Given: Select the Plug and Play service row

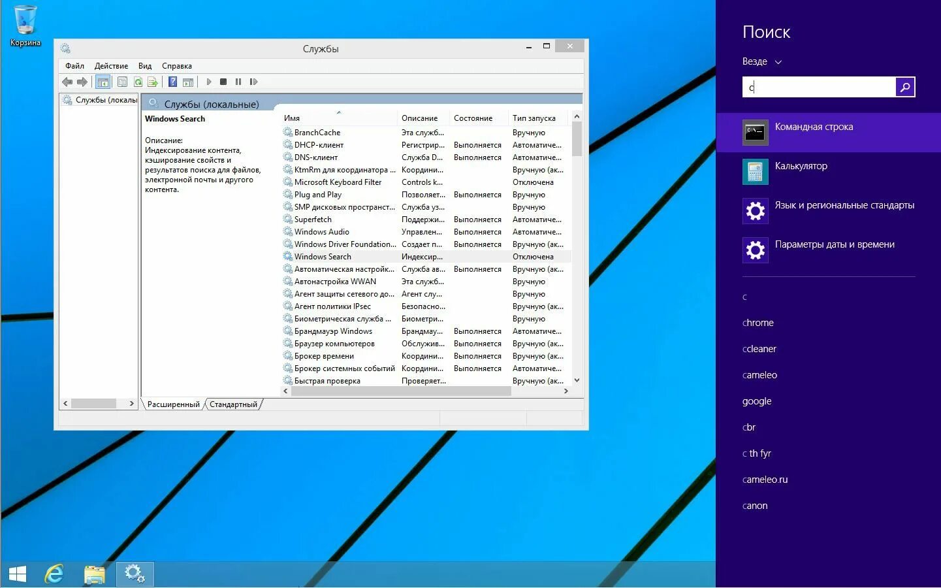Looking at the screenshot, I should click(x=426, y=195).
